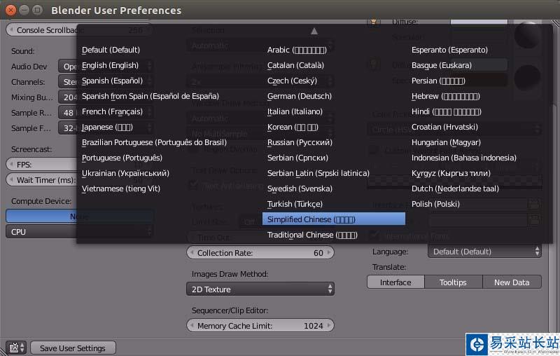Click Save User Settings button

[73, 348]
